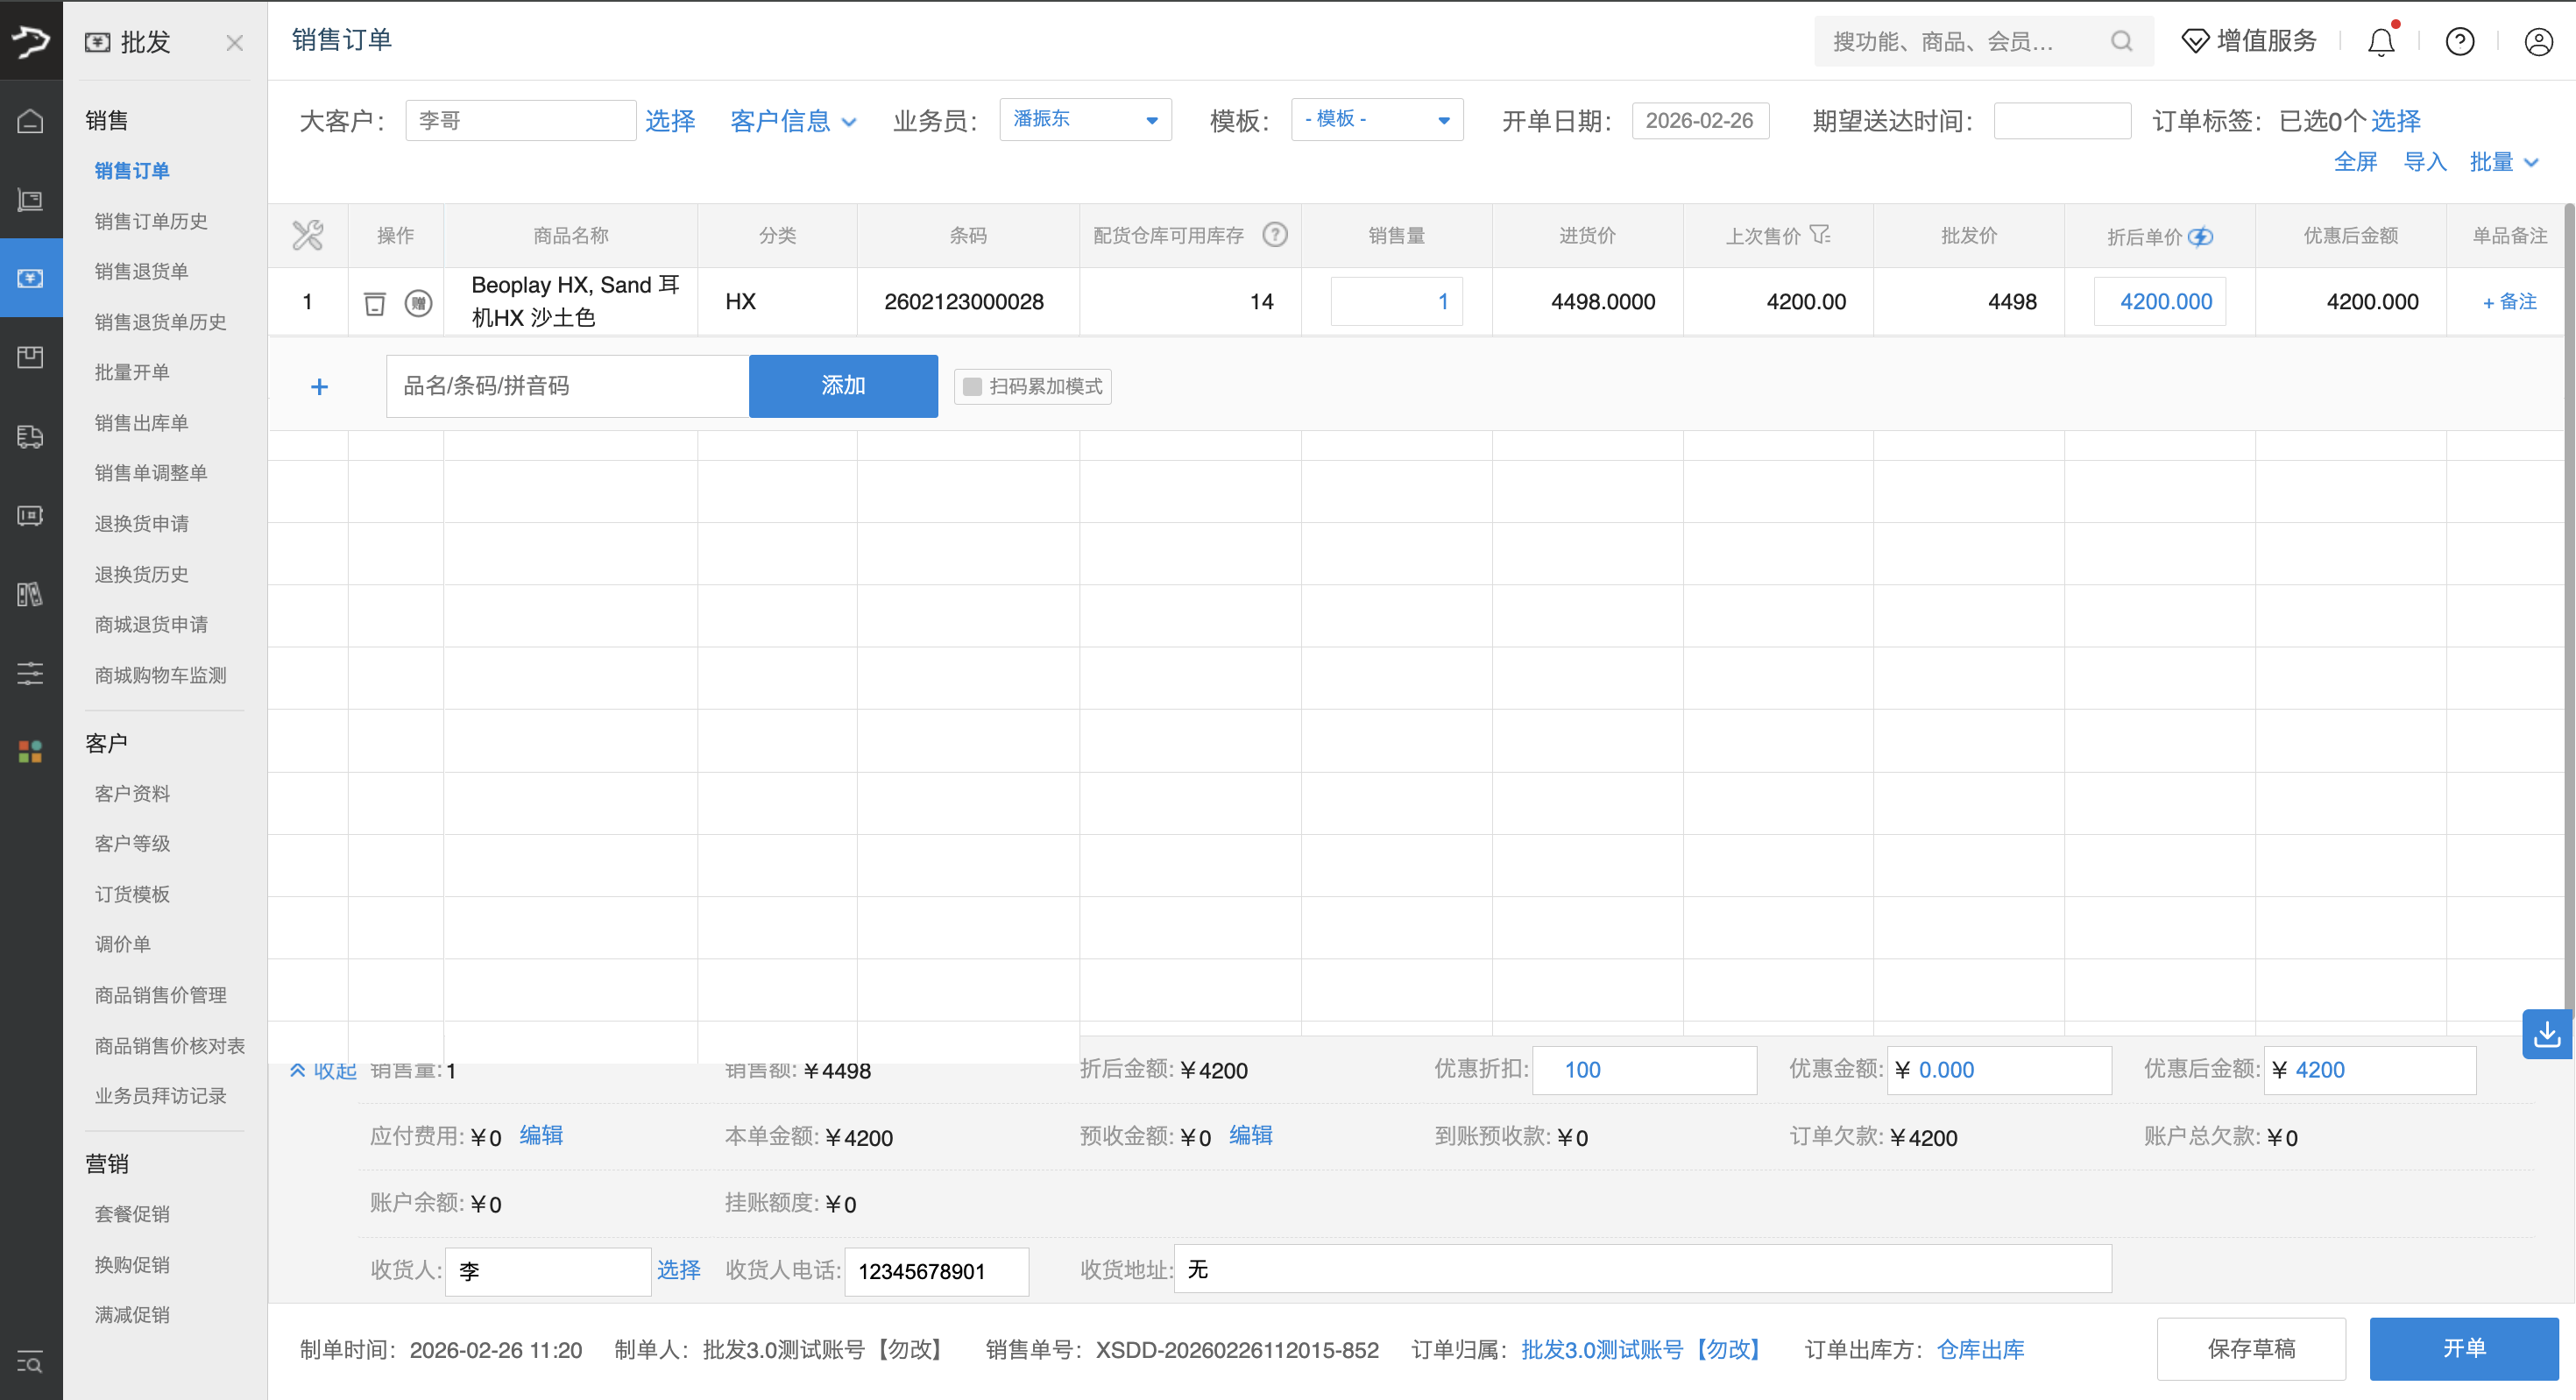Click the floating download icon on right edge
The image size is (2576, 1400).
click(x=2548, y=1034)
